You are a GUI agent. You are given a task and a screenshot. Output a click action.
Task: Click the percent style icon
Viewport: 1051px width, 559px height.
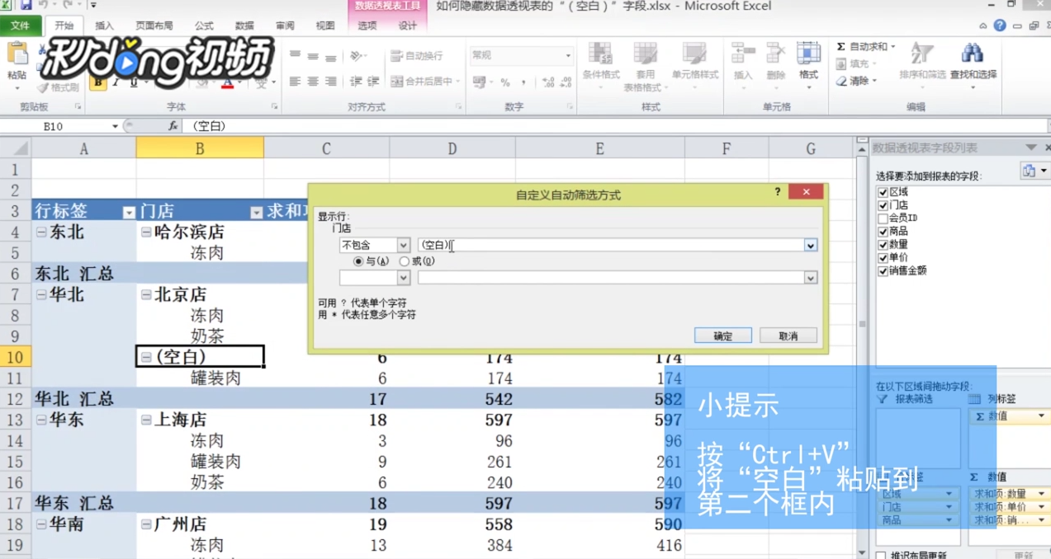504,82
